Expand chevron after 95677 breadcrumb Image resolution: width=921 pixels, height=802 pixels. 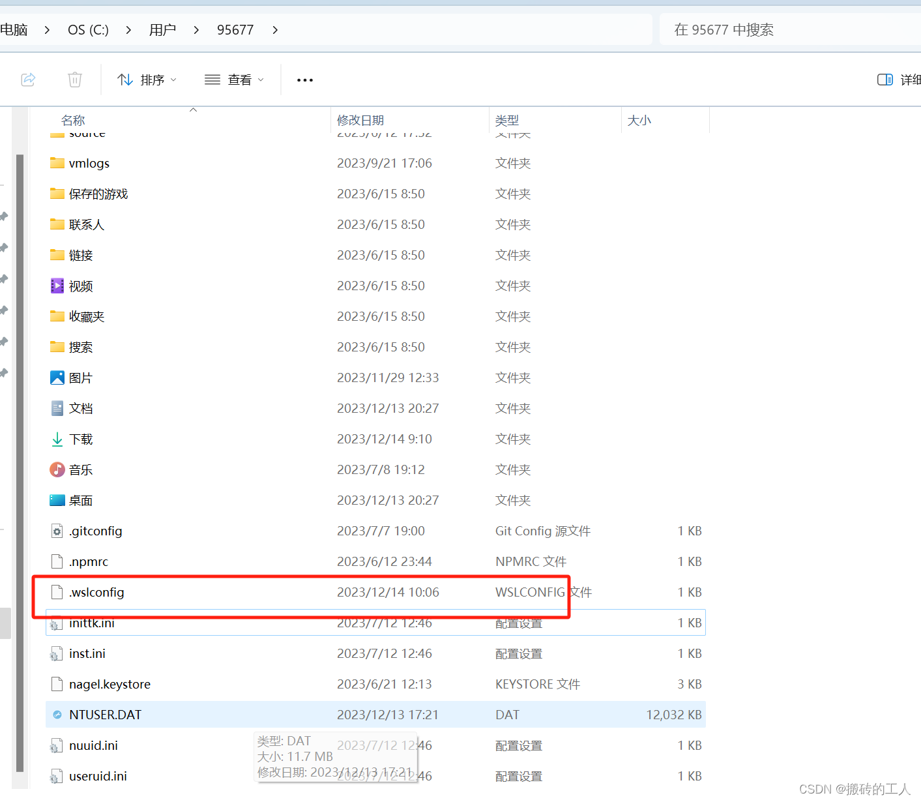click(275, 29)
